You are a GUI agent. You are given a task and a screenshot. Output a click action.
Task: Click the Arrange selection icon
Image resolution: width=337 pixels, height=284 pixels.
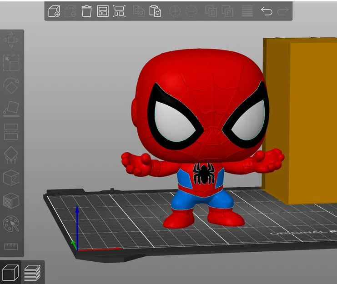click(x=119, y=11)
